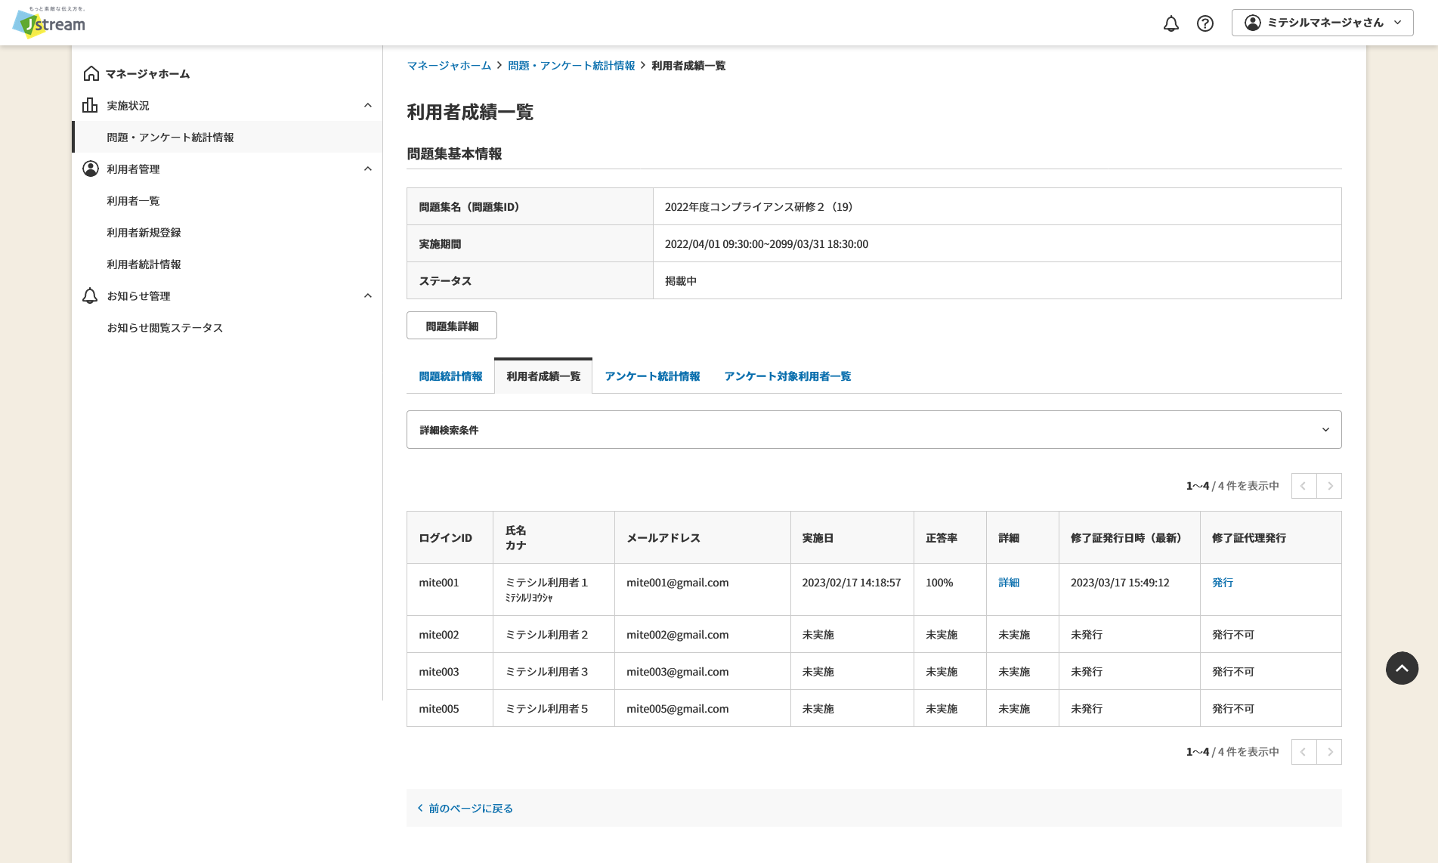Expand the 詳細検索条件 panel
The width and height of the screenshot is (1438, 863).
(874, 430)
